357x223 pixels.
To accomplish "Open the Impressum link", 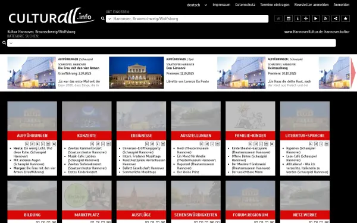I will click(x=221, y=5).
